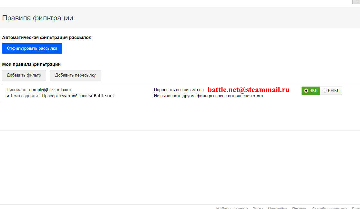Open the Темы footer link

click(258, 208)
